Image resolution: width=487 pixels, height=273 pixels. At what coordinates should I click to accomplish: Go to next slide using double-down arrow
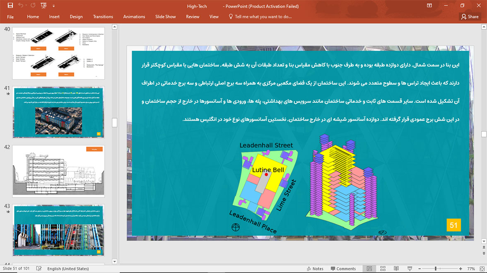[484, 253]
